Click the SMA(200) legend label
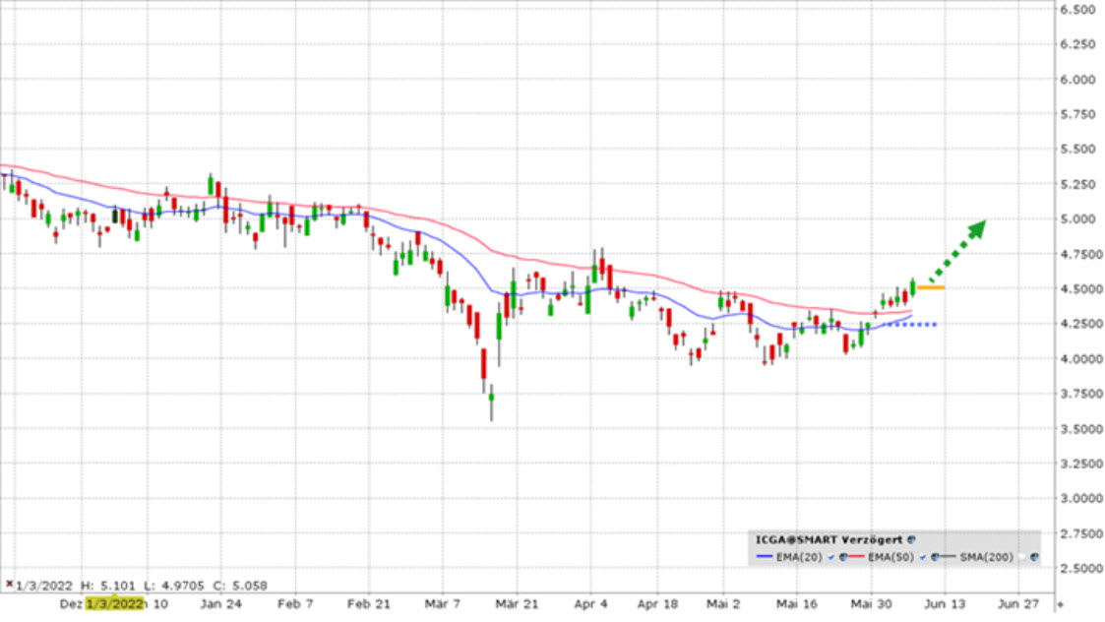Screen dimensions: 1105x622 tap(987, 557)
